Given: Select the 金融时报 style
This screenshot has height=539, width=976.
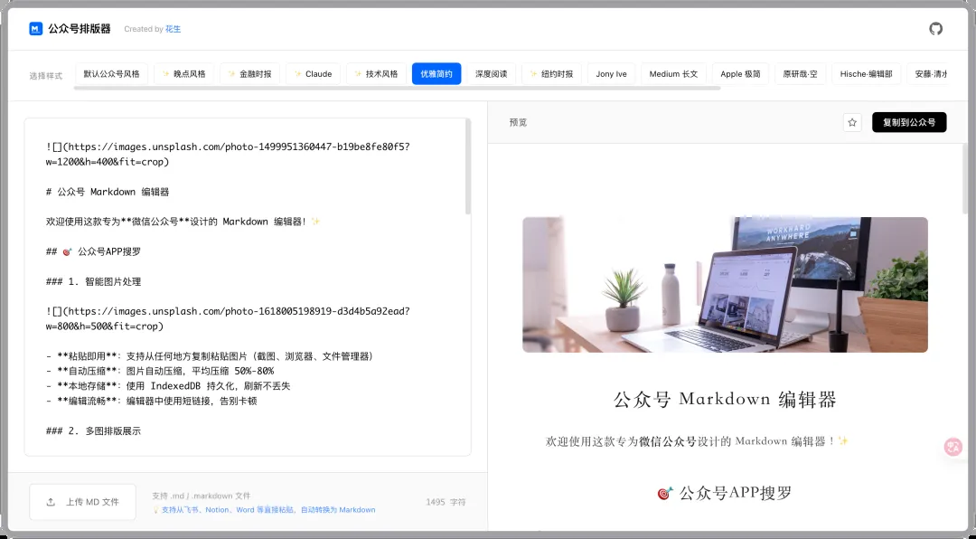Looking at the screenshot, I should tap(249, 74).
